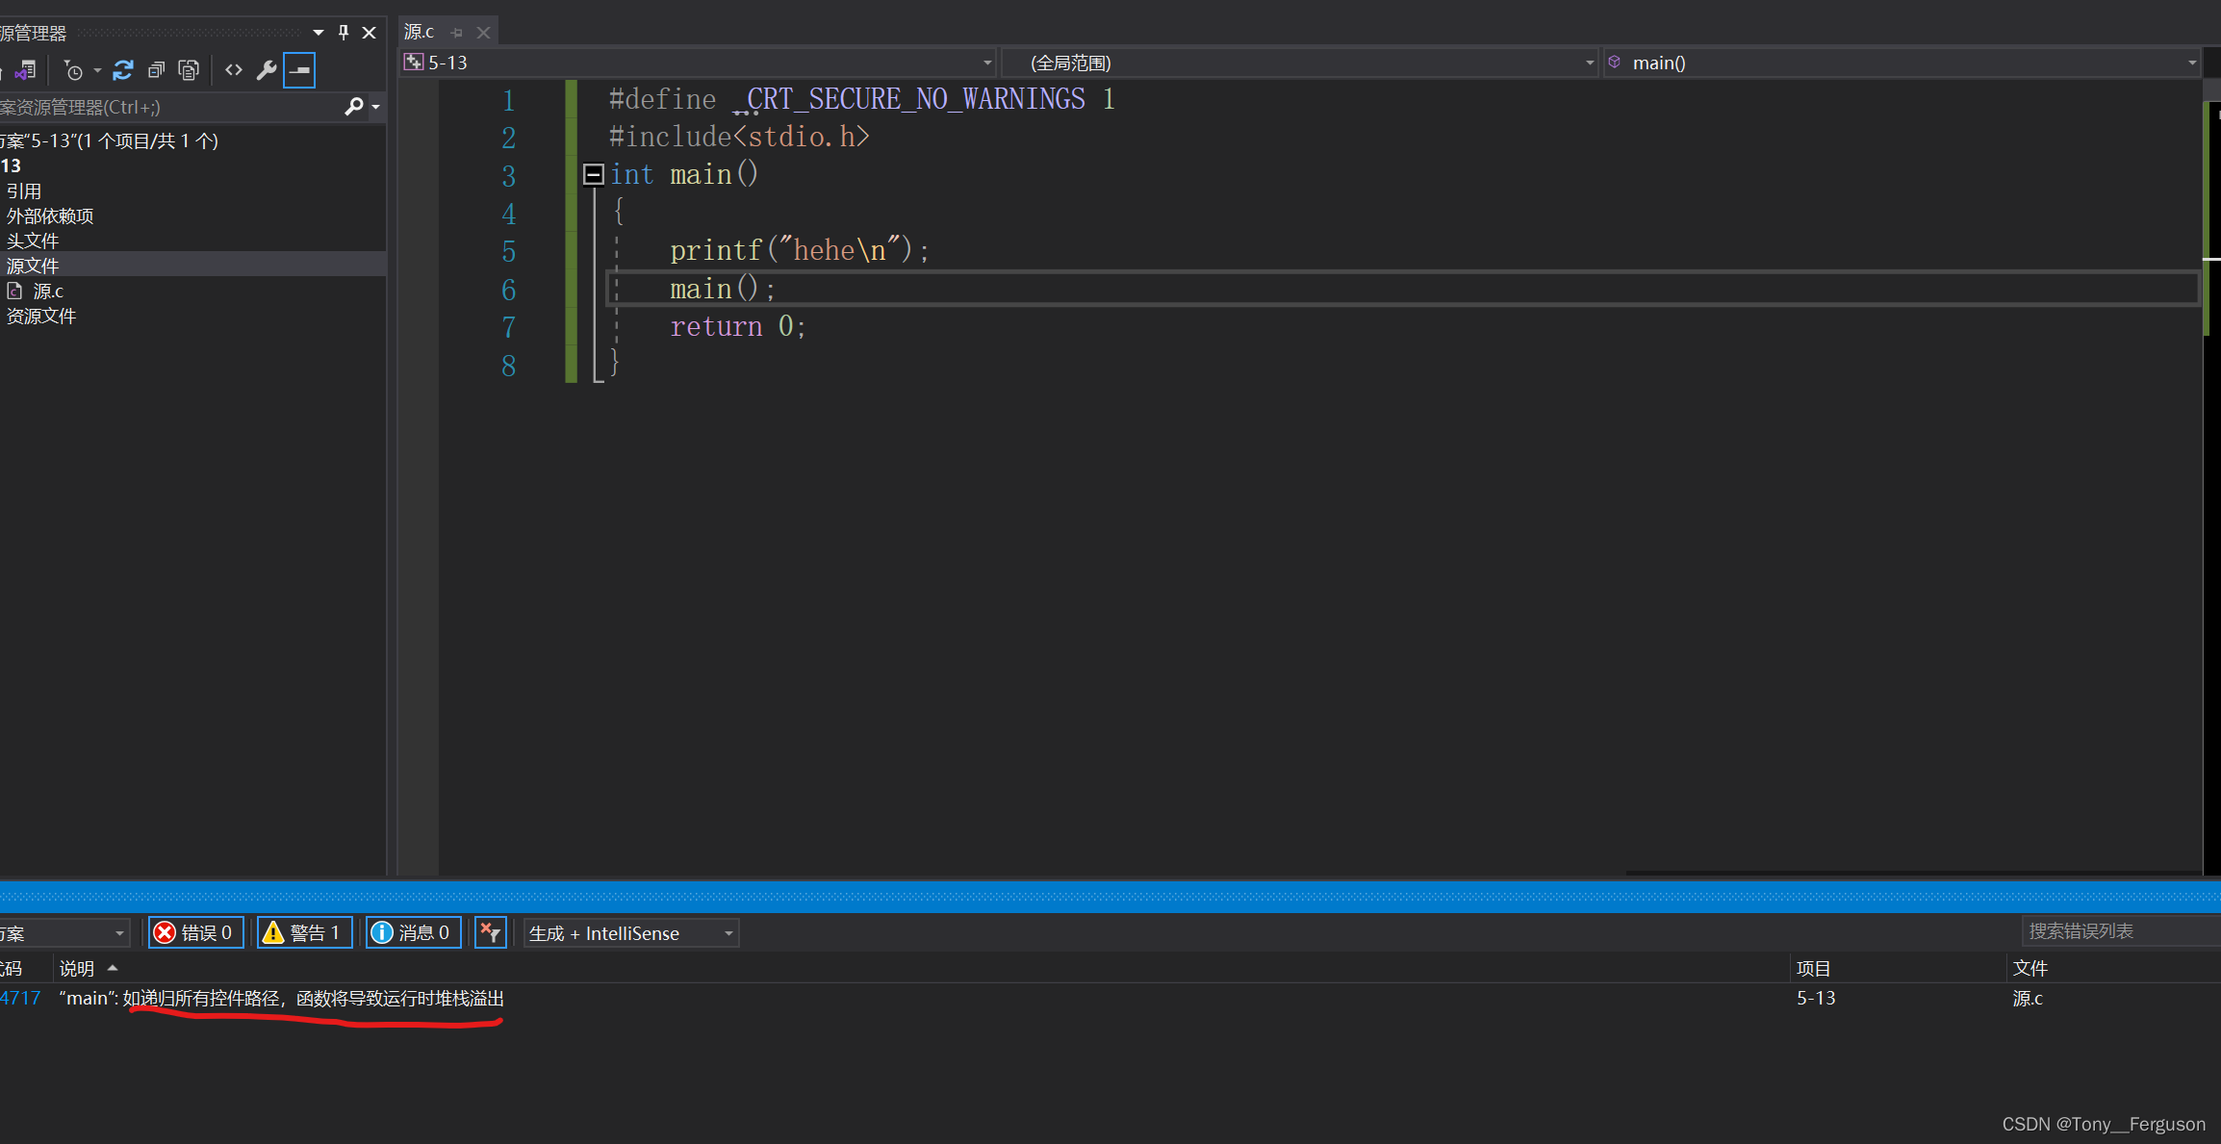2221x1144 pixels.
Task: Open the 源.c file in the tree
Action: click(47, 291)
